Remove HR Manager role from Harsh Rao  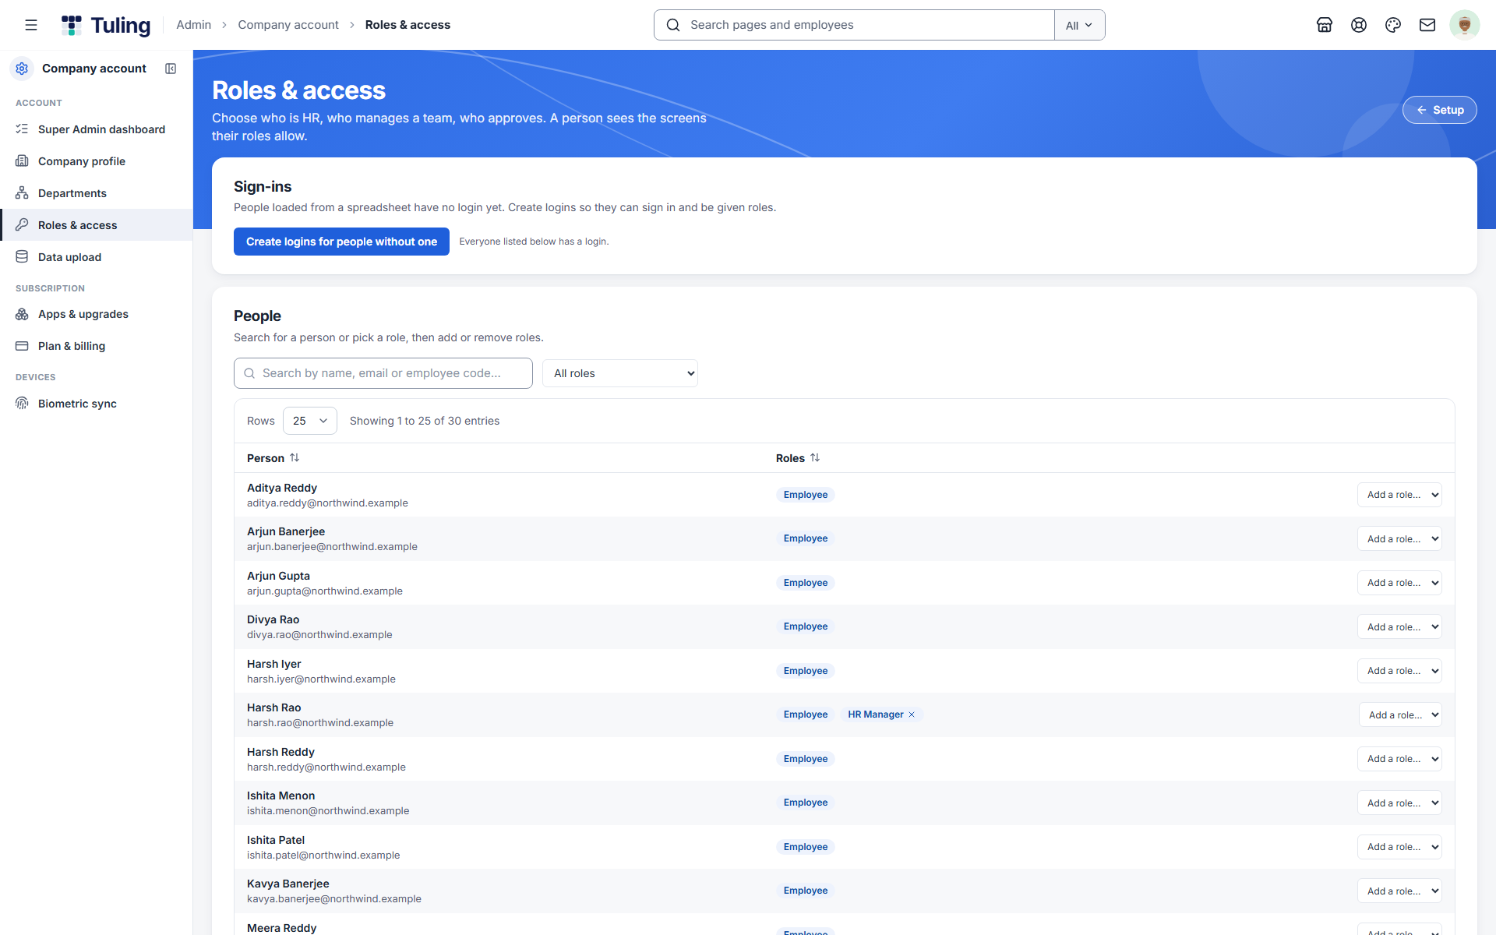tap(912, 714)
